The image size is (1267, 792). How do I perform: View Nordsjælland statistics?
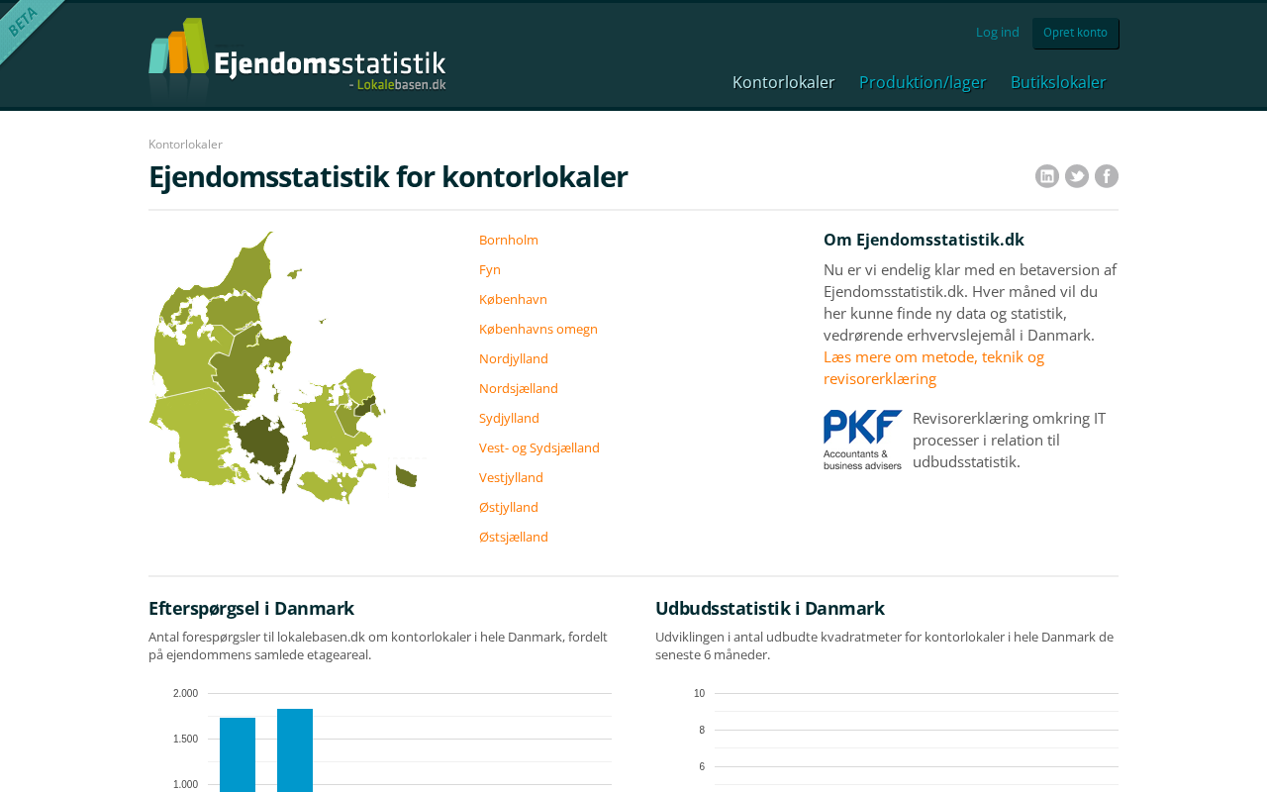click(x=519, y=388)
